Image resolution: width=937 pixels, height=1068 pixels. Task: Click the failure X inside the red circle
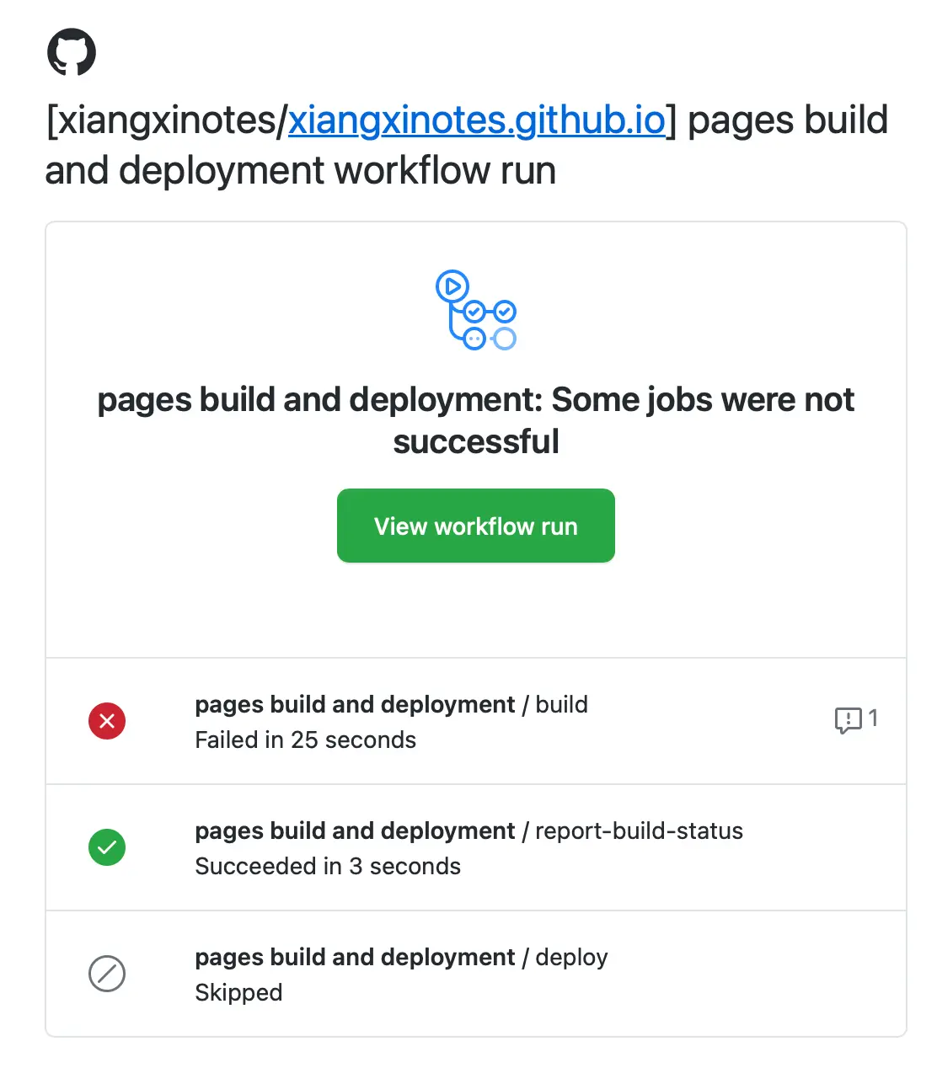pos(107,721)
